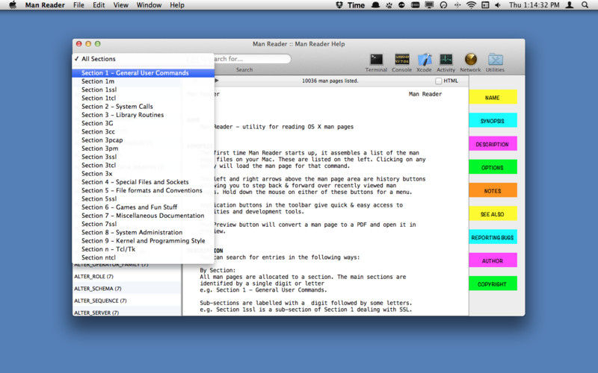
Task: Pick Section 3pcap option
Action: tap(143, 140)
